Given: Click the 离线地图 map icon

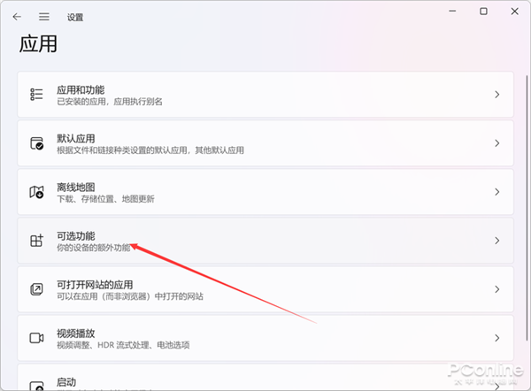Looking at the screenshot, I should (37, 192).
